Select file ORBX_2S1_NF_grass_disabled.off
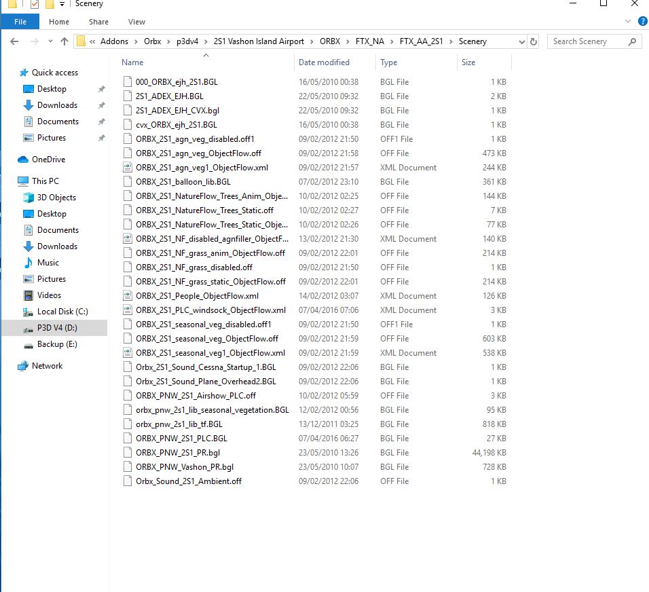 pyautogui.click(x=194, y=267)
